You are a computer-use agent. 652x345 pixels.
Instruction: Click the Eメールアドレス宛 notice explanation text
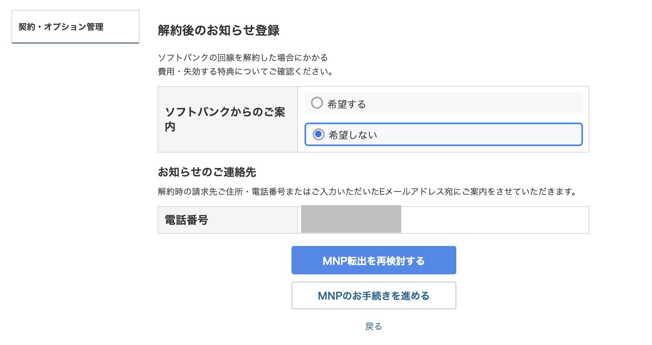(x=367, y=192)
